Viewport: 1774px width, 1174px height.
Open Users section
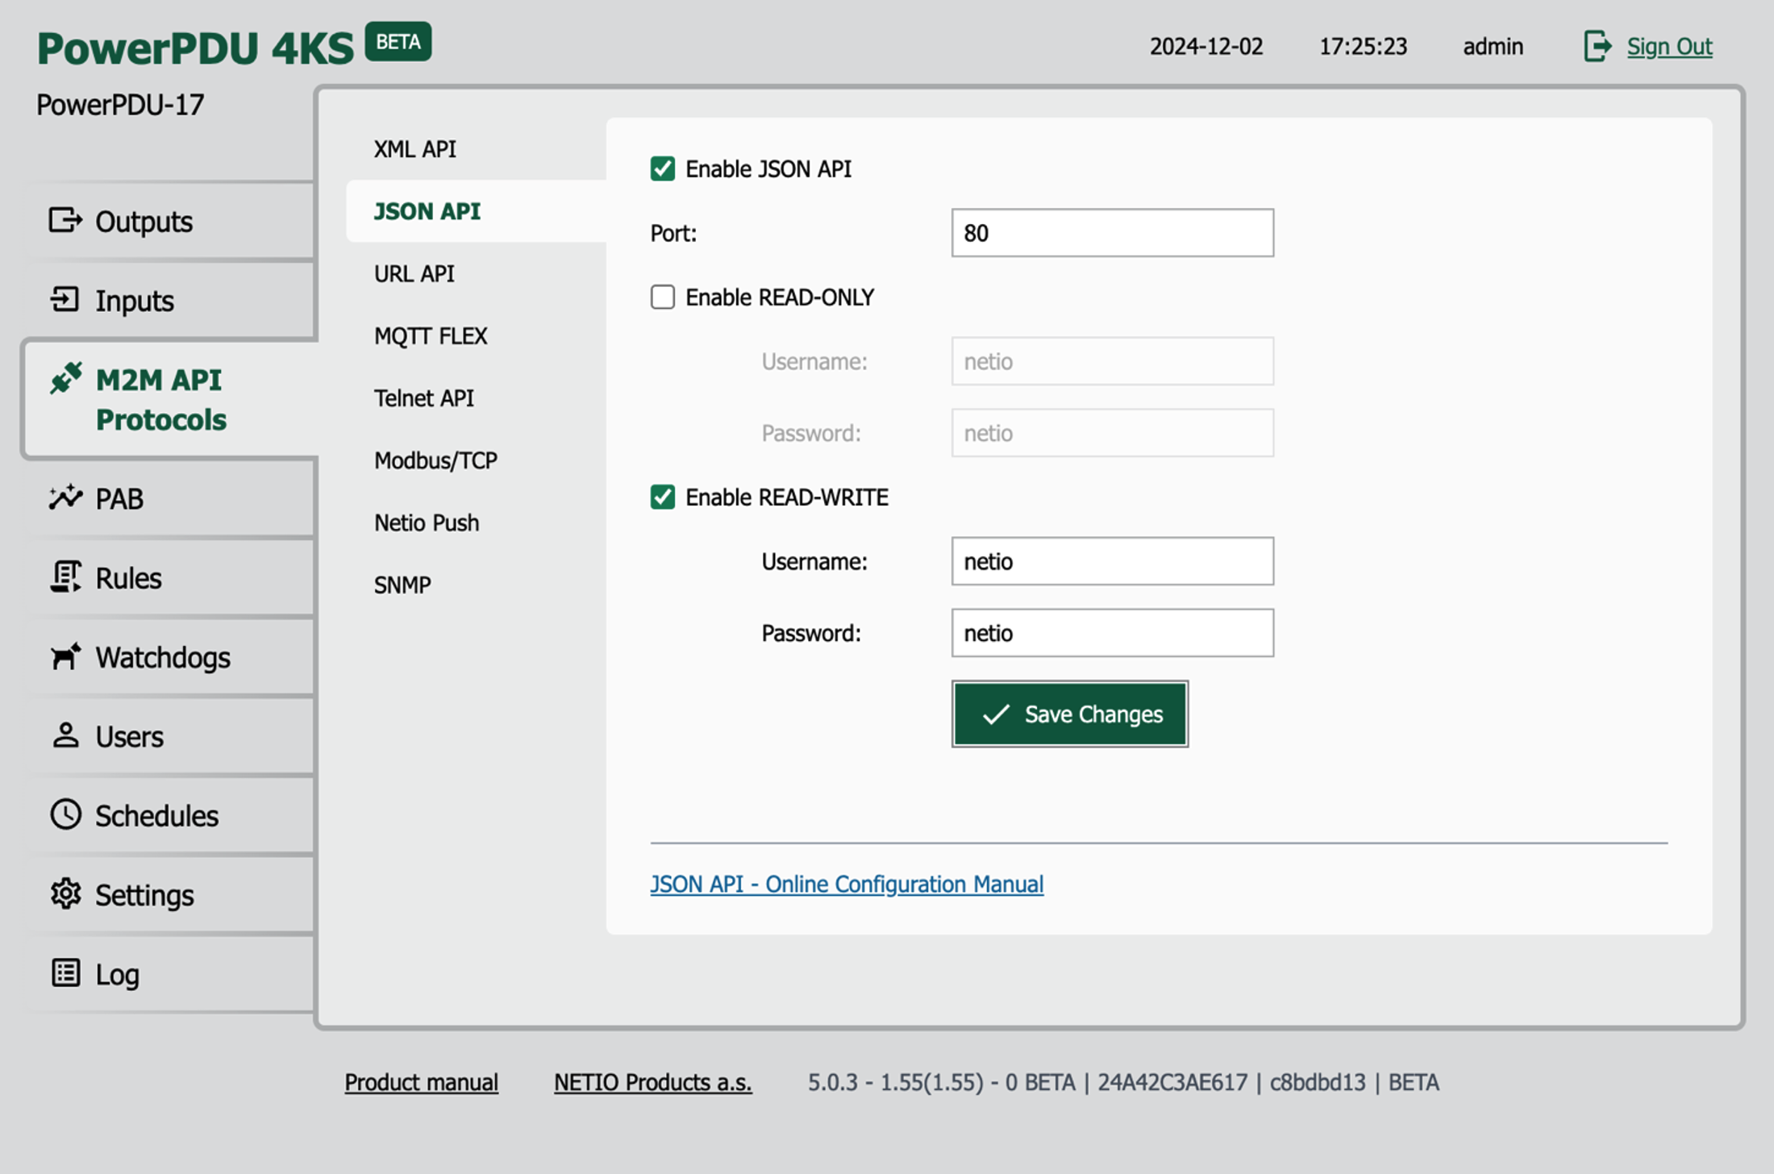[x=169, y=736]
